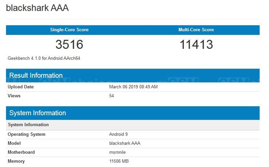This screenshot has width=269, height=167.
Task: Select the model value 'blackshark AAA' in table
Action: coord(125,143)
